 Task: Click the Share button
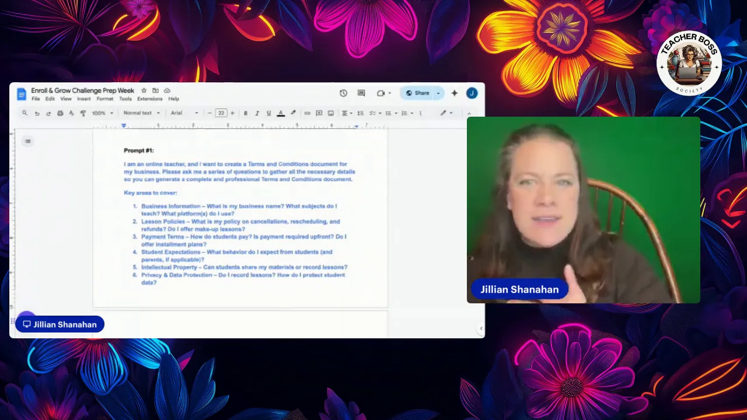pyautogui.click(x=417, y=93)
